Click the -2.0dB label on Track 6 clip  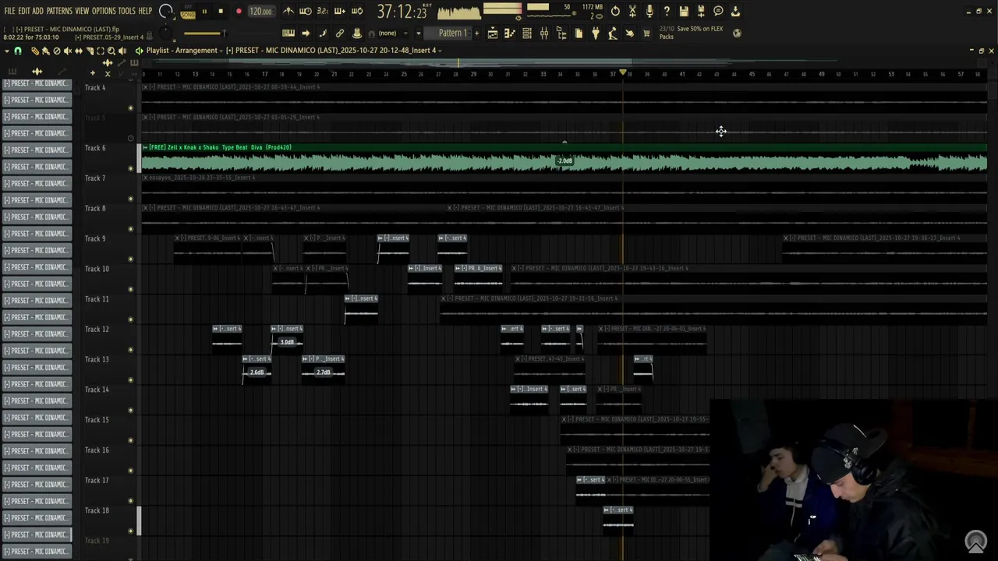564,161
